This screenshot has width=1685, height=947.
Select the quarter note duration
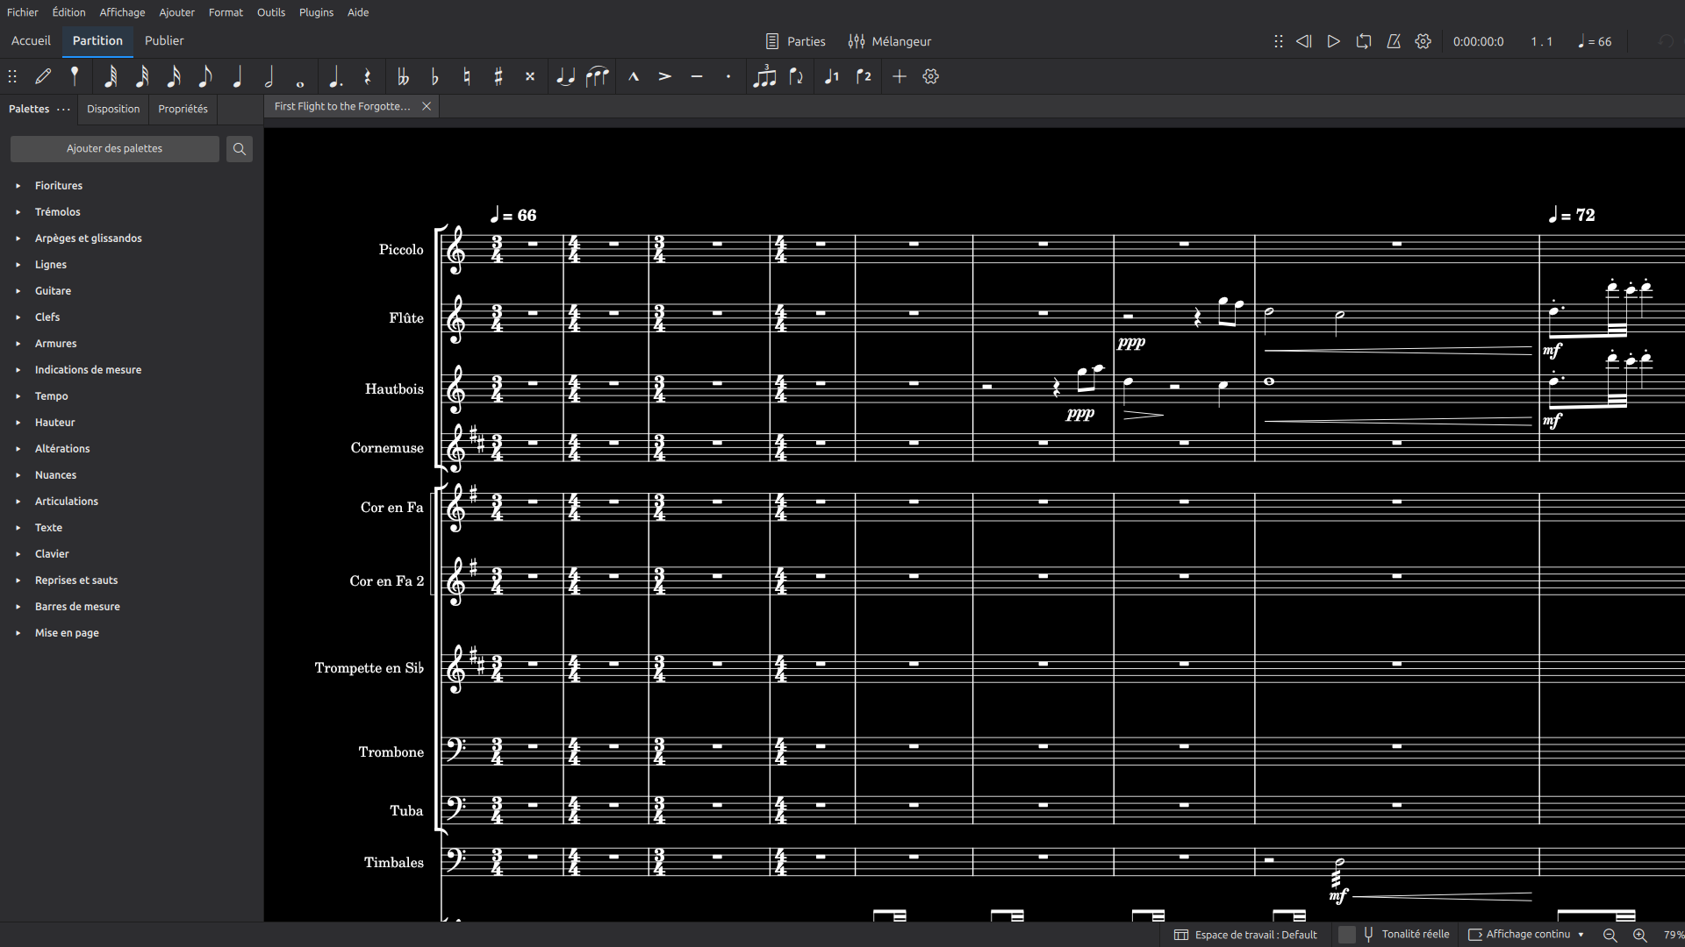[x=237, y=77]
